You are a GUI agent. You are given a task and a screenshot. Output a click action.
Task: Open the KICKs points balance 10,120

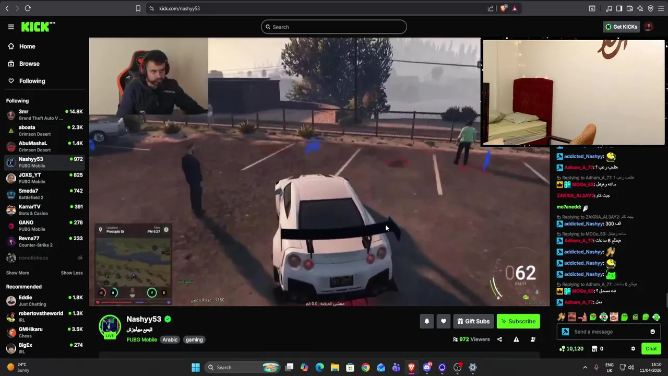571,349
